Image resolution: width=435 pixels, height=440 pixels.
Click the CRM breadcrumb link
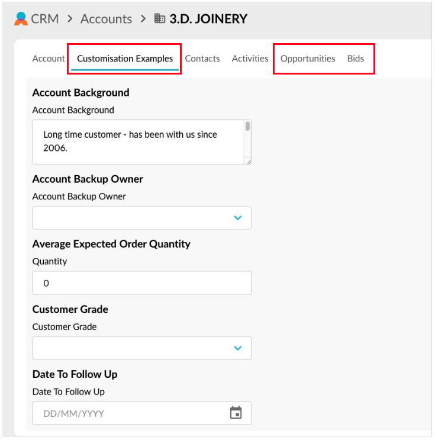coord(45,18)
